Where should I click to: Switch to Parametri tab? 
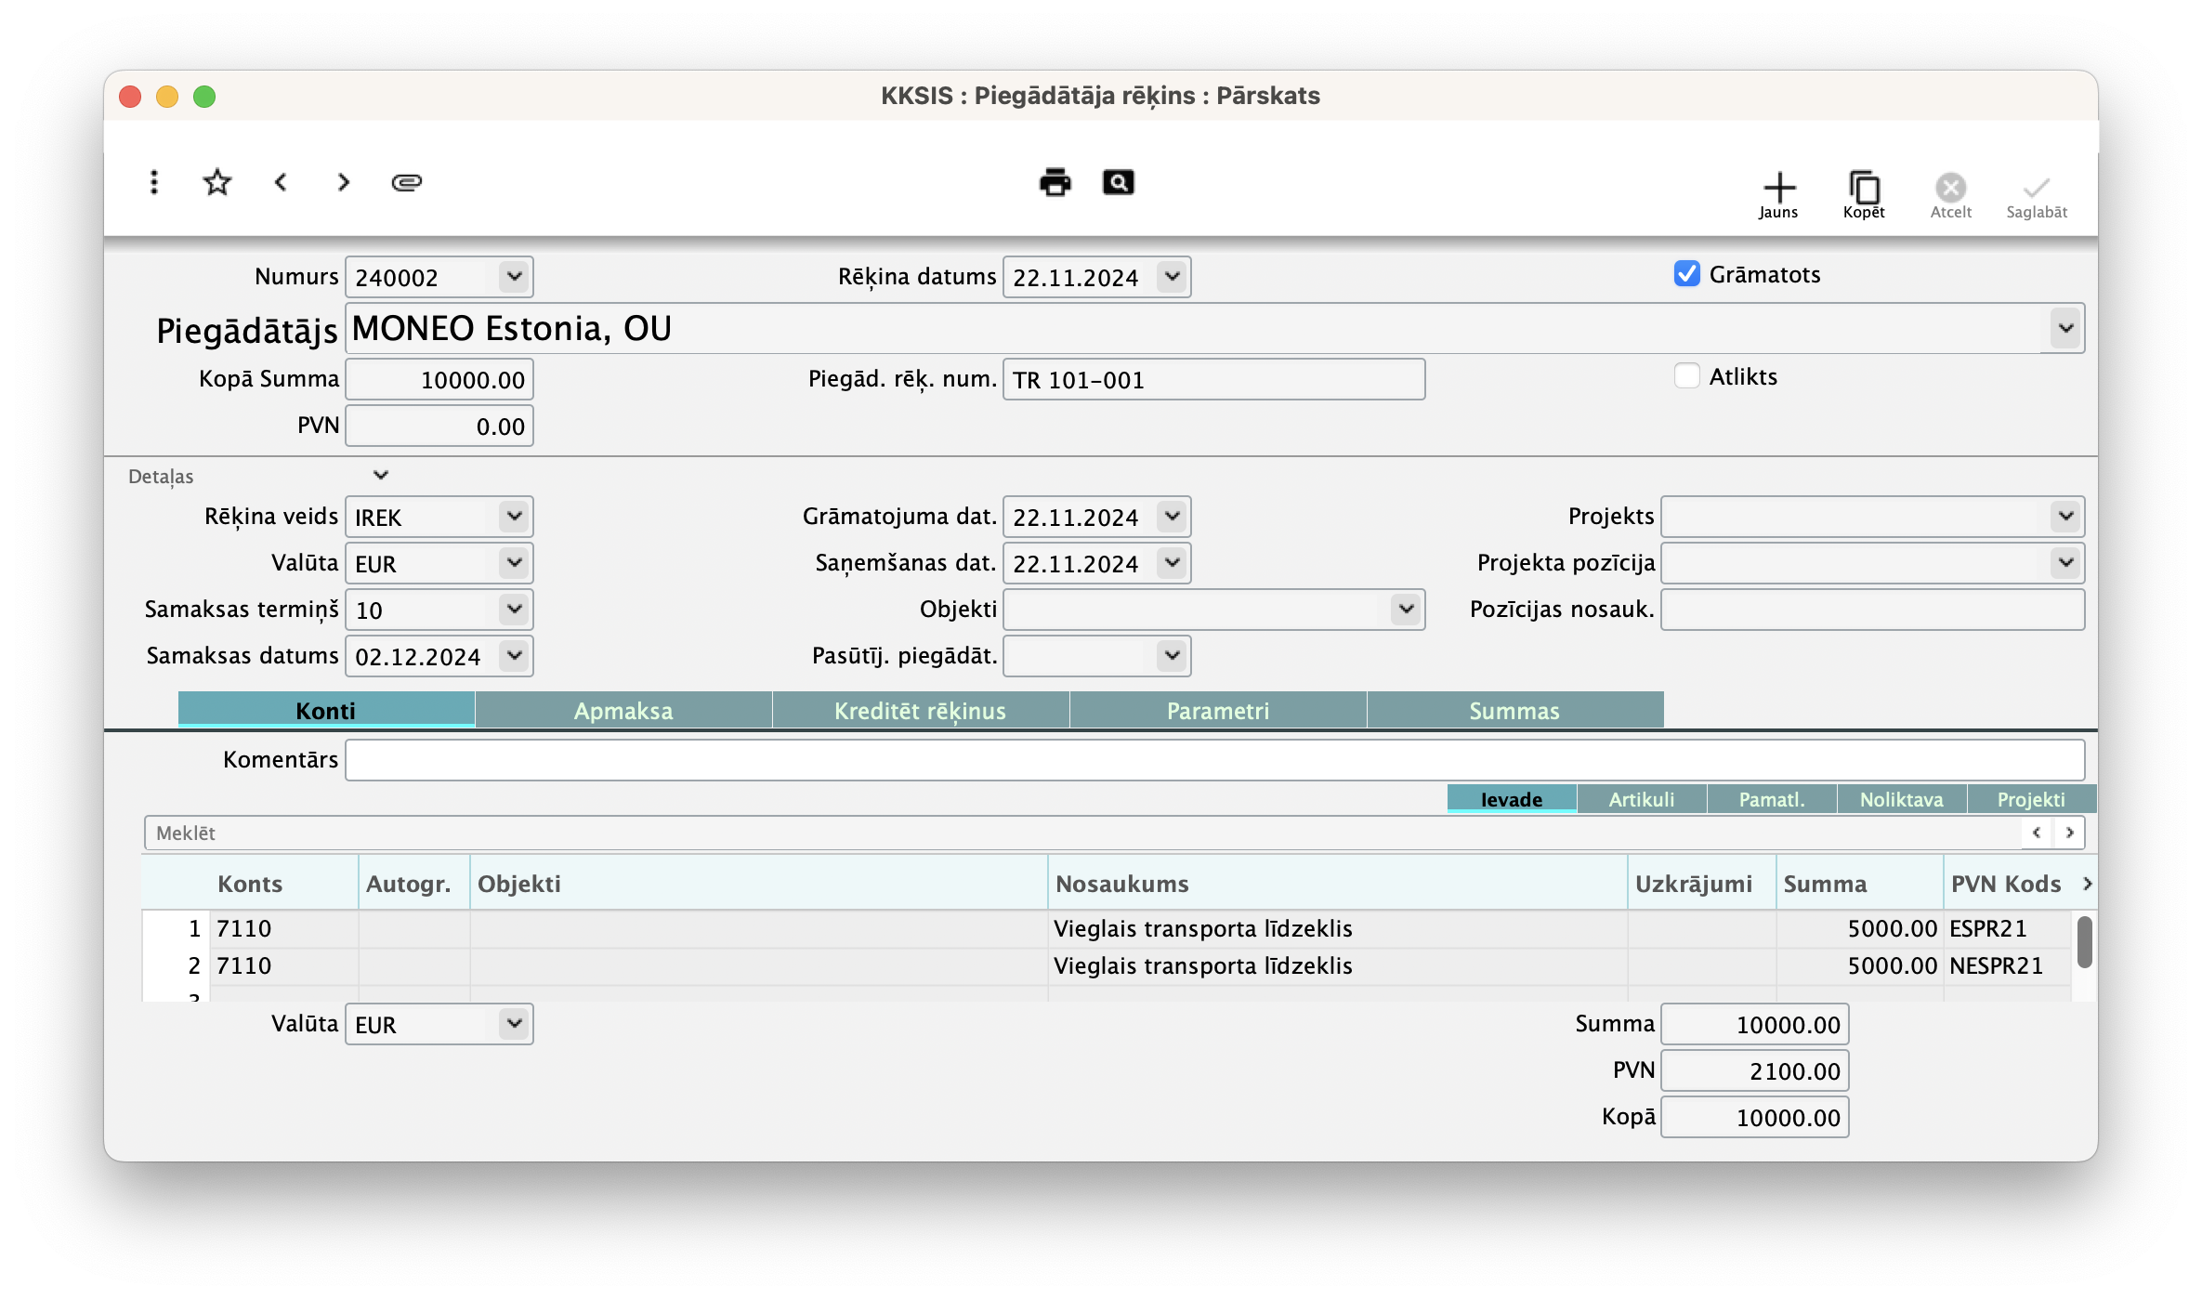(1218, 710)
